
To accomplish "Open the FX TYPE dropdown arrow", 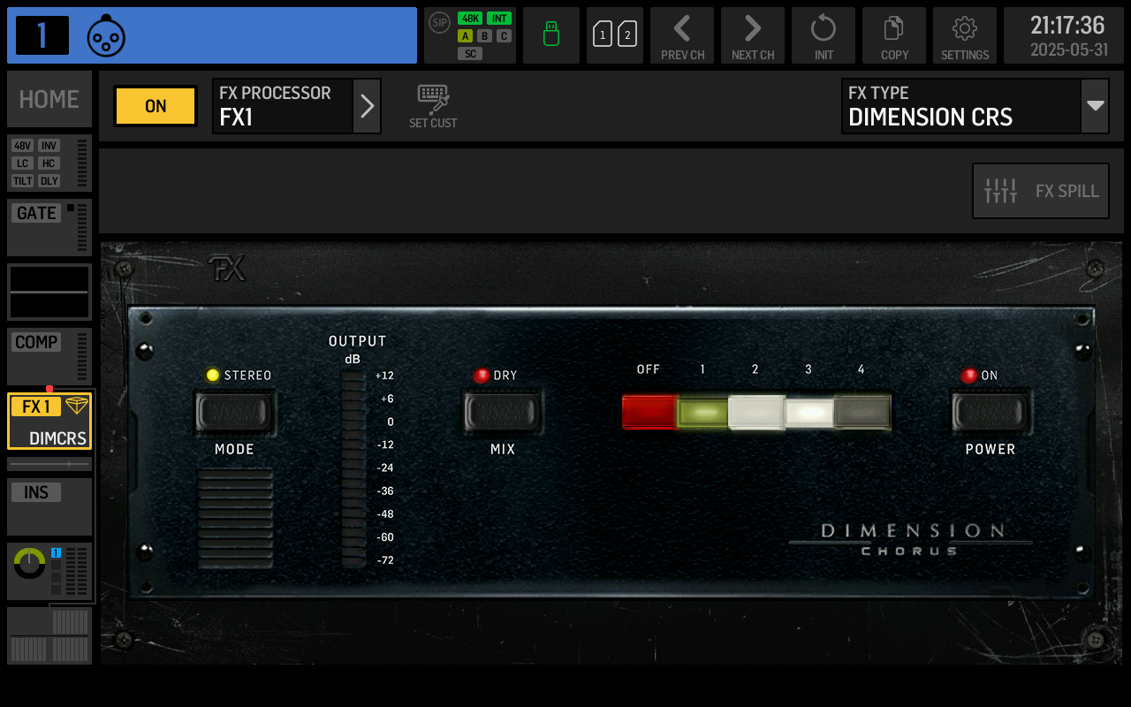I will pos(1096,106).
